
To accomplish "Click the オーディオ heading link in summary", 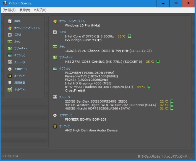I will 64,126.
